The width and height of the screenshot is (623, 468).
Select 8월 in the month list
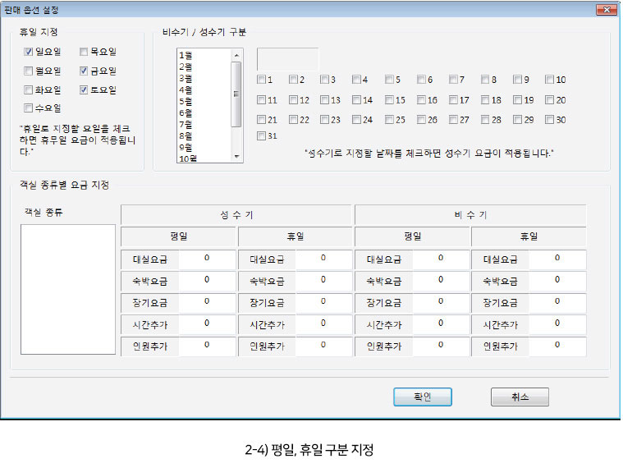coord(204,135)
